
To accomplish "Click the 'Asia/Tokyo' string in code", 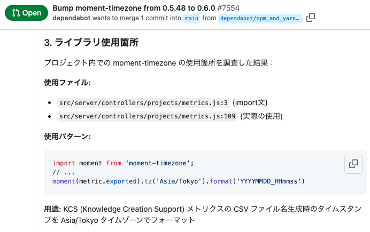I will coord(179,181).
